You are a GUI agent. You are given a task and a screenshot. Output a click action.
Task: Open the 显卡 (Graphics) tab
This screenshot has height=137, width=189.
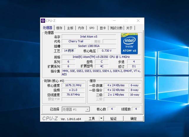click(x=102, y=28)
